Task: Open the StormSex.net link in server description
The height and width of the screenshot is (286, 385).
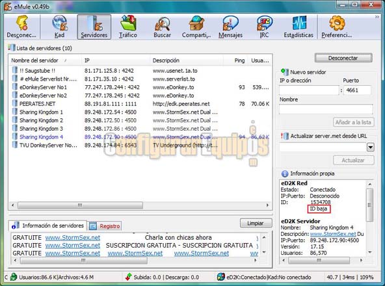Action: 333,234
